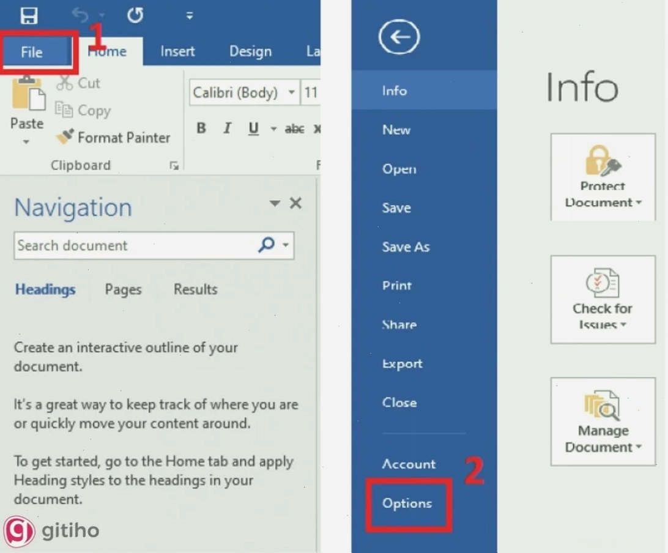Open the Customize Quick Access Toolbar arrow
Image resolution: width=668 pixels, height=553 pixels.
190,16
